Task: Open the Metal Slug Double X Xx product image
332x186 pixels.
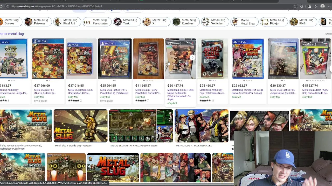Action: click(x=81, y=59)
